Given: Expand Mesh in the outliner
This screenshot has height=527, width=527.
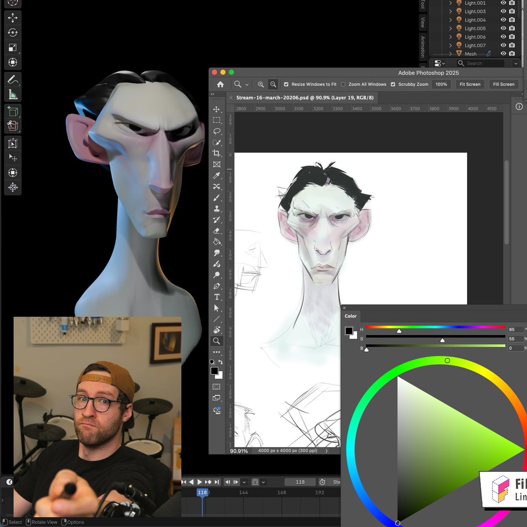Looking at the screenshot, I should coord(450,54).
